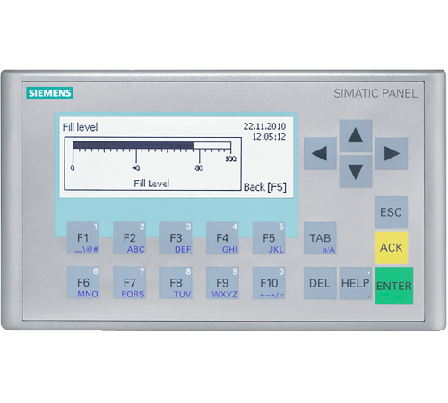Click the 100 mark on the scale
The image size is (448, 403).
pyautogui.click(x=230, y=159)
